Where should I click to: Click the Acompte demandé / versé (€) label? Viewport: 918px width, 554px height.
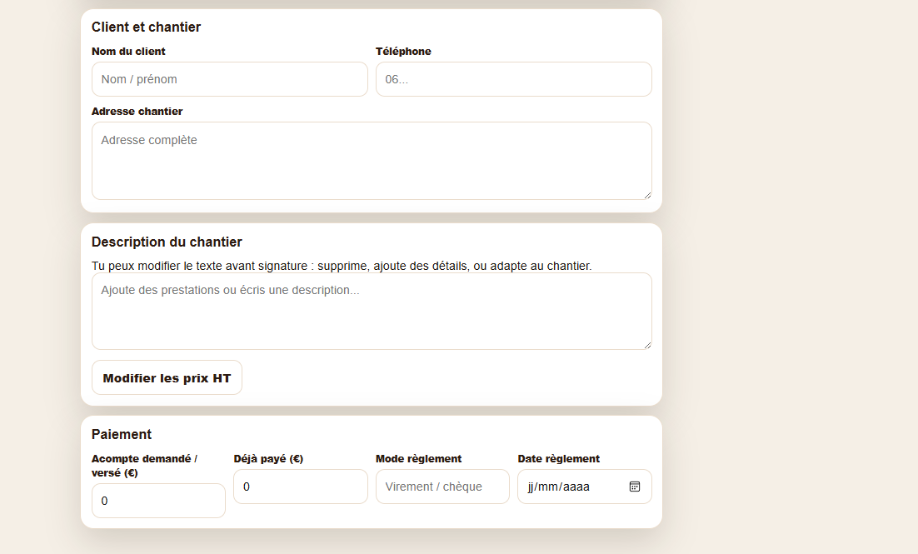(x=144, y=466)
